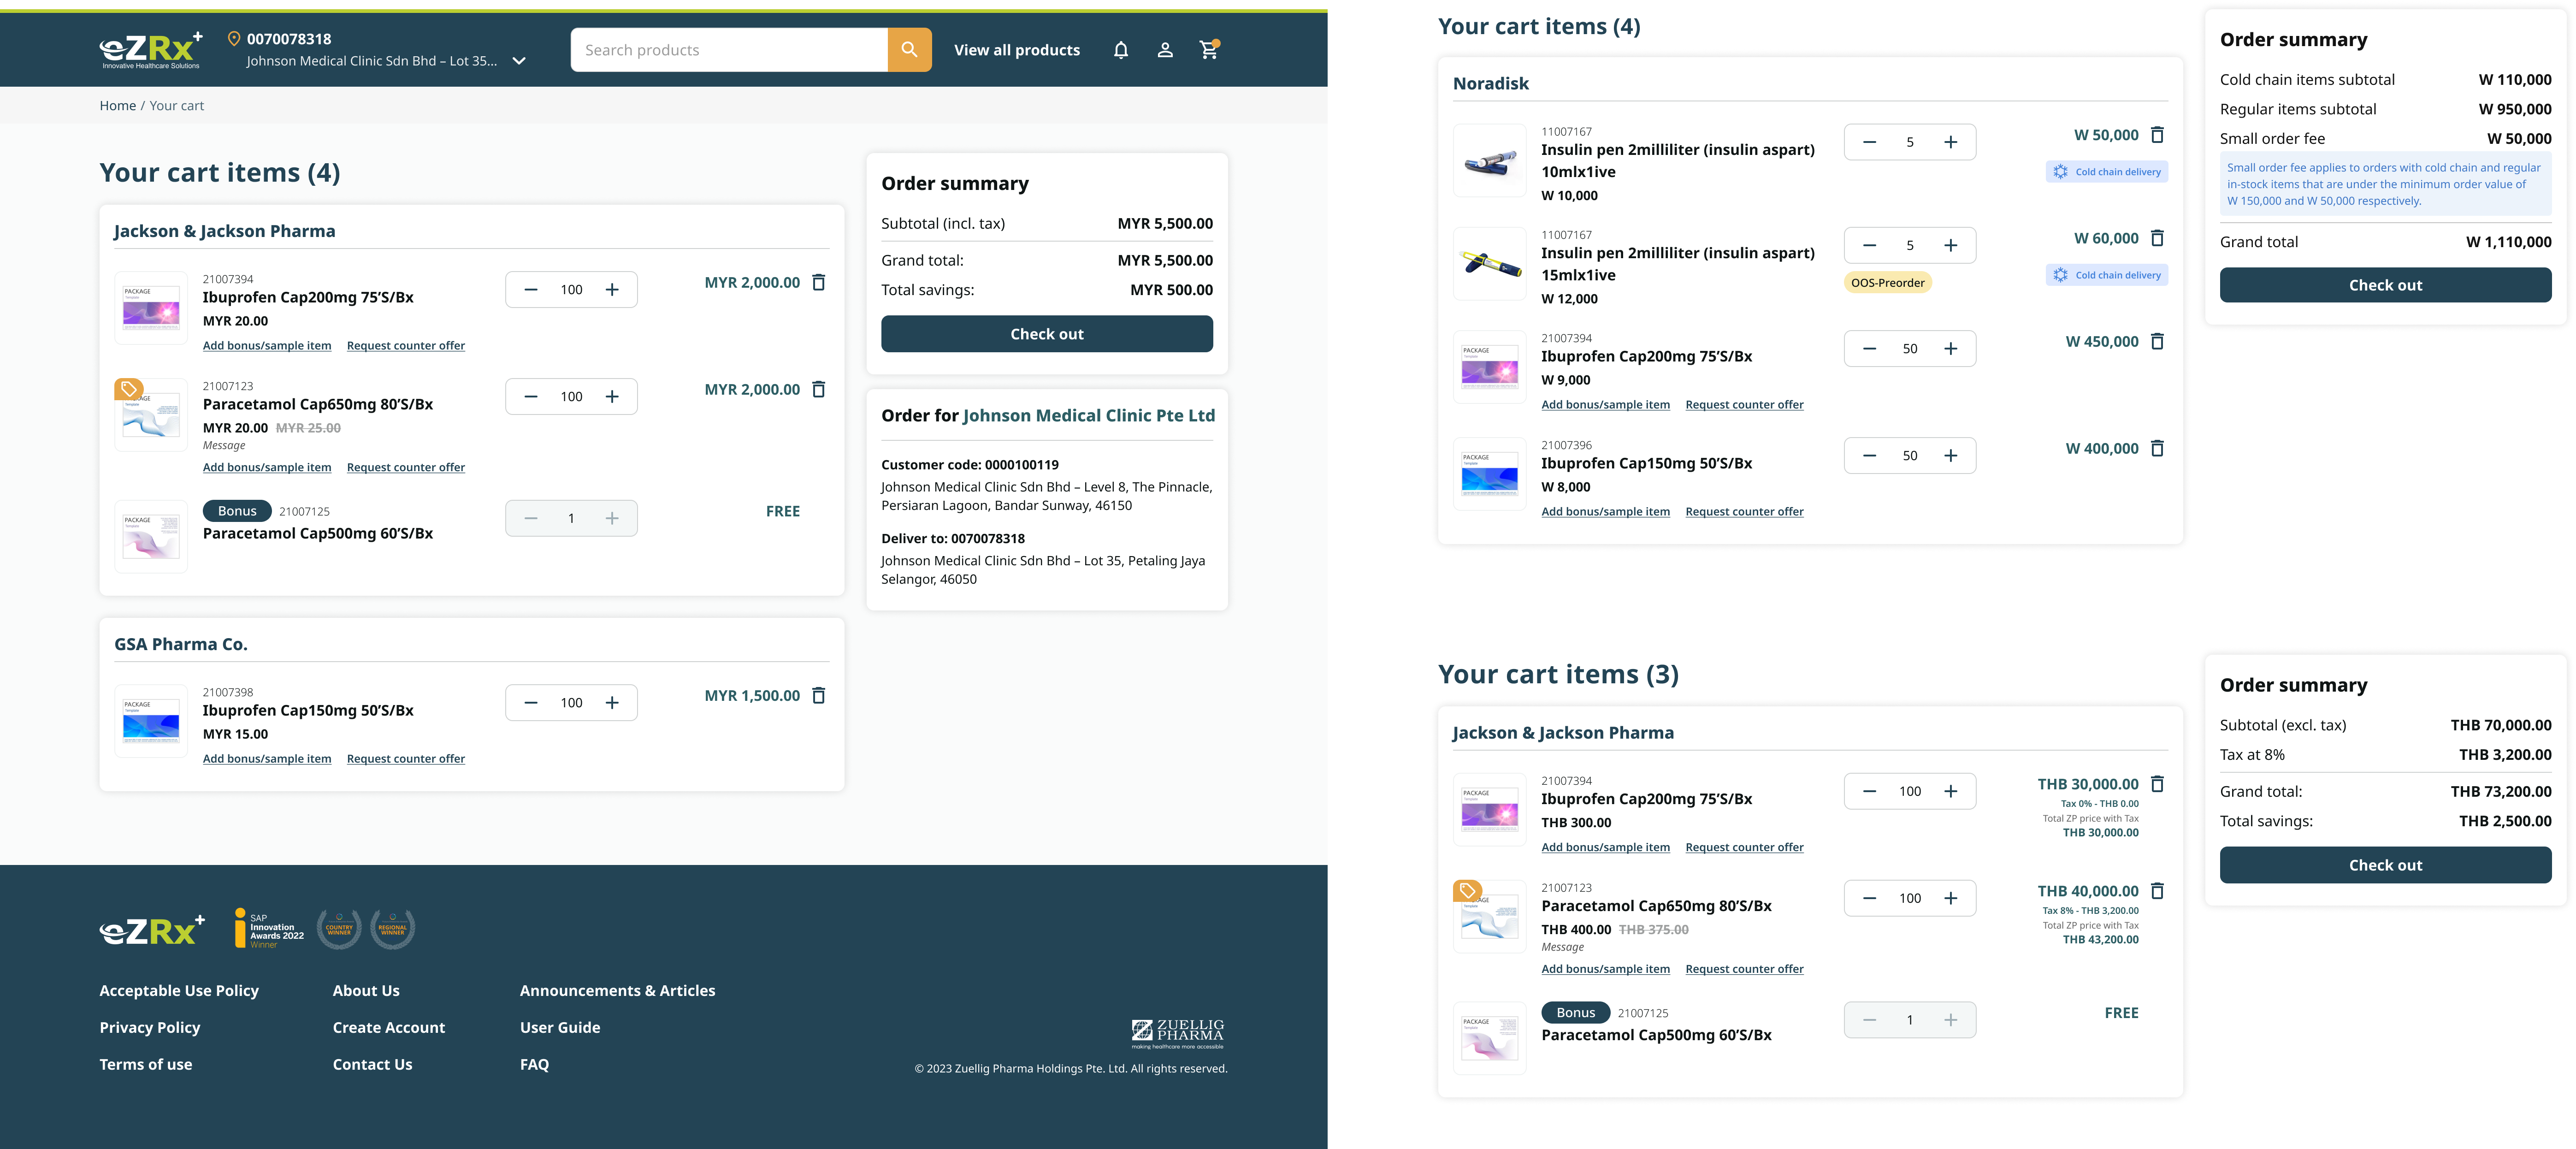Click the Zuellig Pharma logo in footer
The image size is (2576, 1149).
pyautogui.click(x=1178, y=1034)
